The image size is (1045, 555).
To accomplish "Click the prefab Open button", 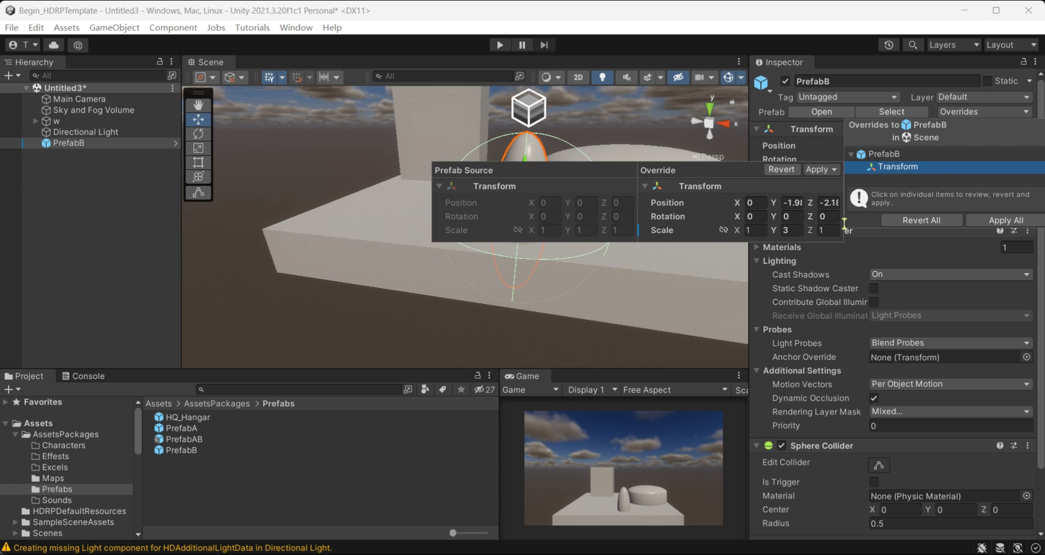I will point(821,112).
